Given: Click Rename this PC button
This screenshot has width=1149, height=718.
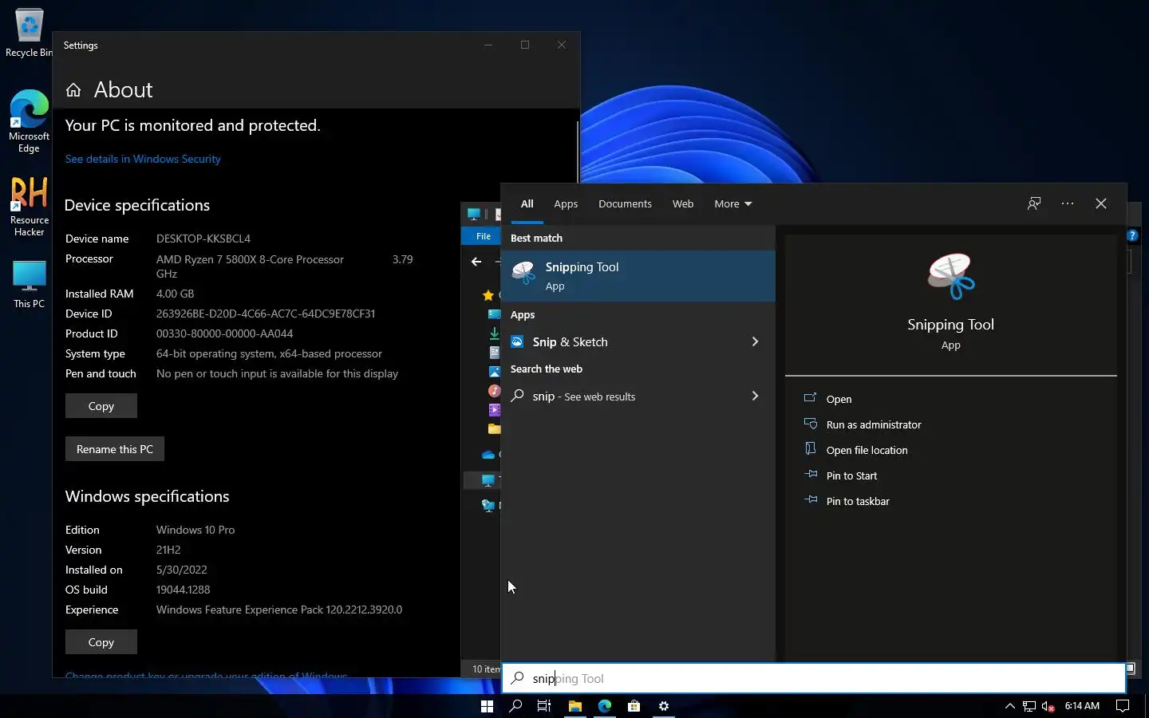Looking at the screenshot, I should point(115,449).
